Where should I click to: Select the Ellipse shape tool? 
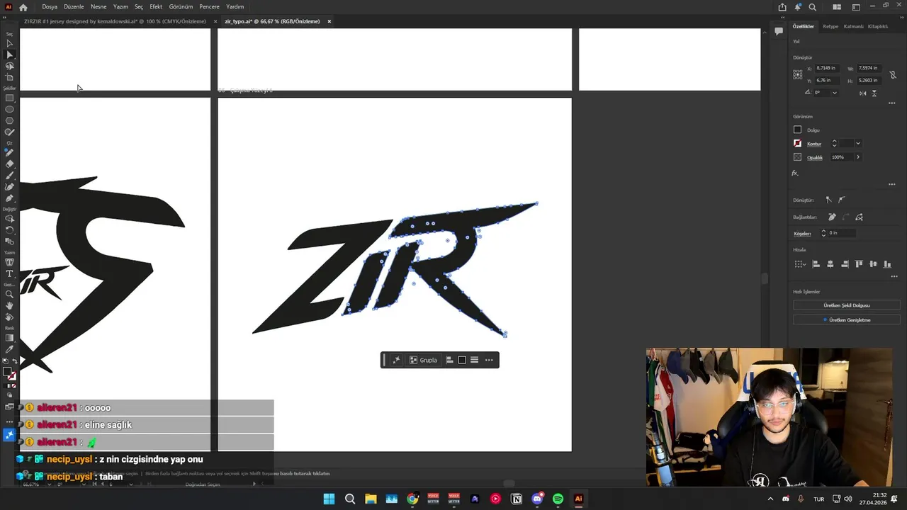9,109
